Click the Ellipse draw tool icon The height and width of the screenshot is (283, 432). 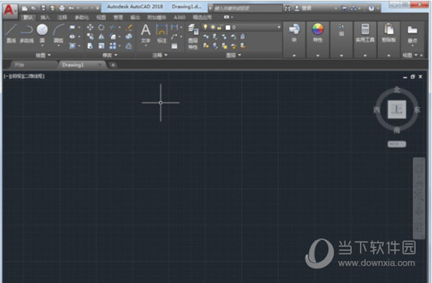pyautogui.click(x=73, y=36)
